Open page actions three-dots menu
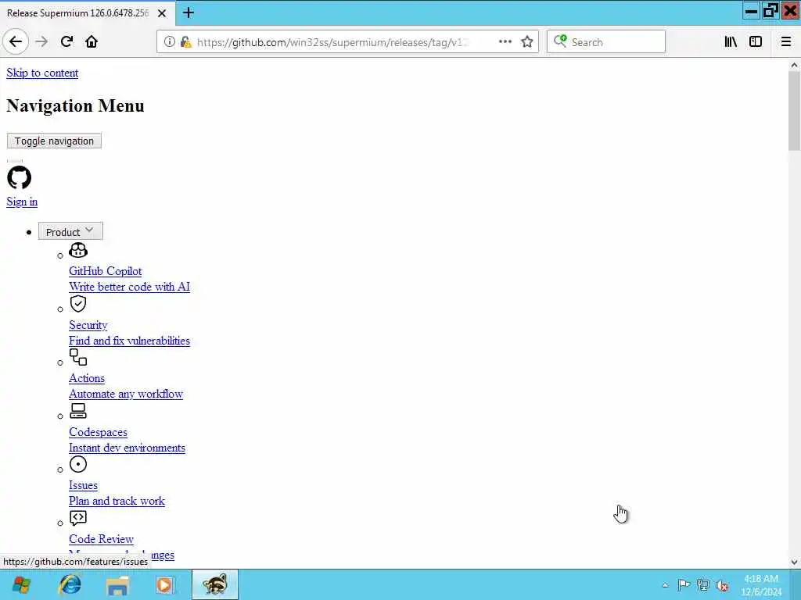Image resolution: width=801 pixels, height=600 pixels. (505, 42)
